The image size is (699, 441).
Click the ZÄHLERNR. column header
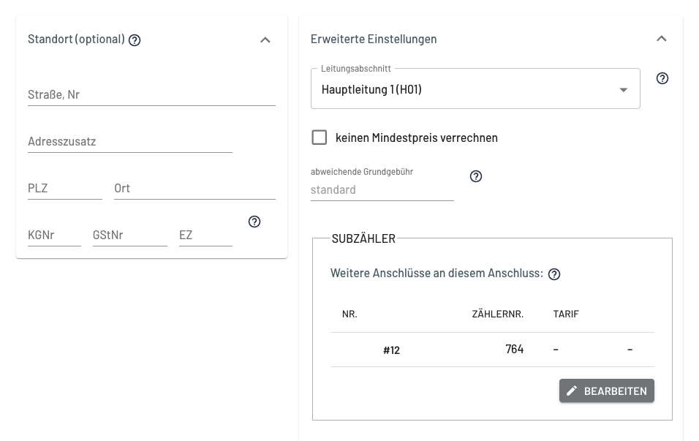coord(497,314)
